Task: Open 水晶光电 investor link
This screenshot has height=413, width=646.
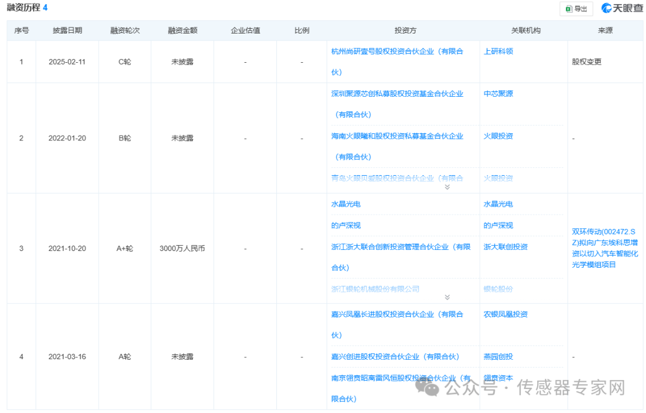Action: pyautogui.click(x=346, y=204)
